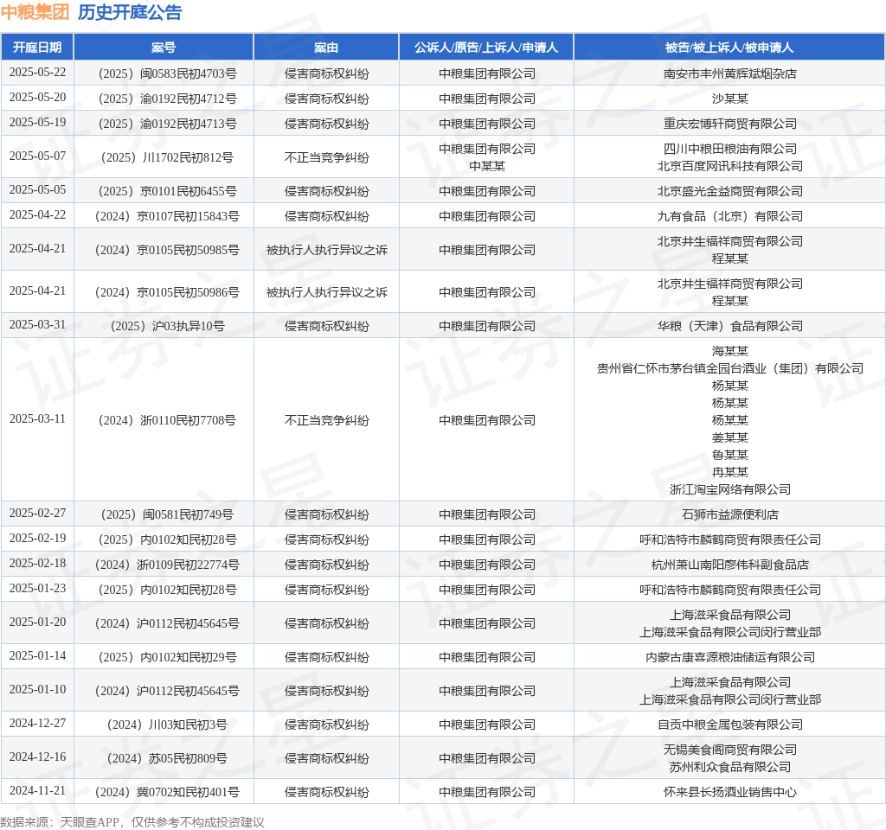886x830 pixels.
Task: Select defendant 贵州省仁怀市茅台镇金园台酒业（集团）有限公司
Action: point(729,368)
